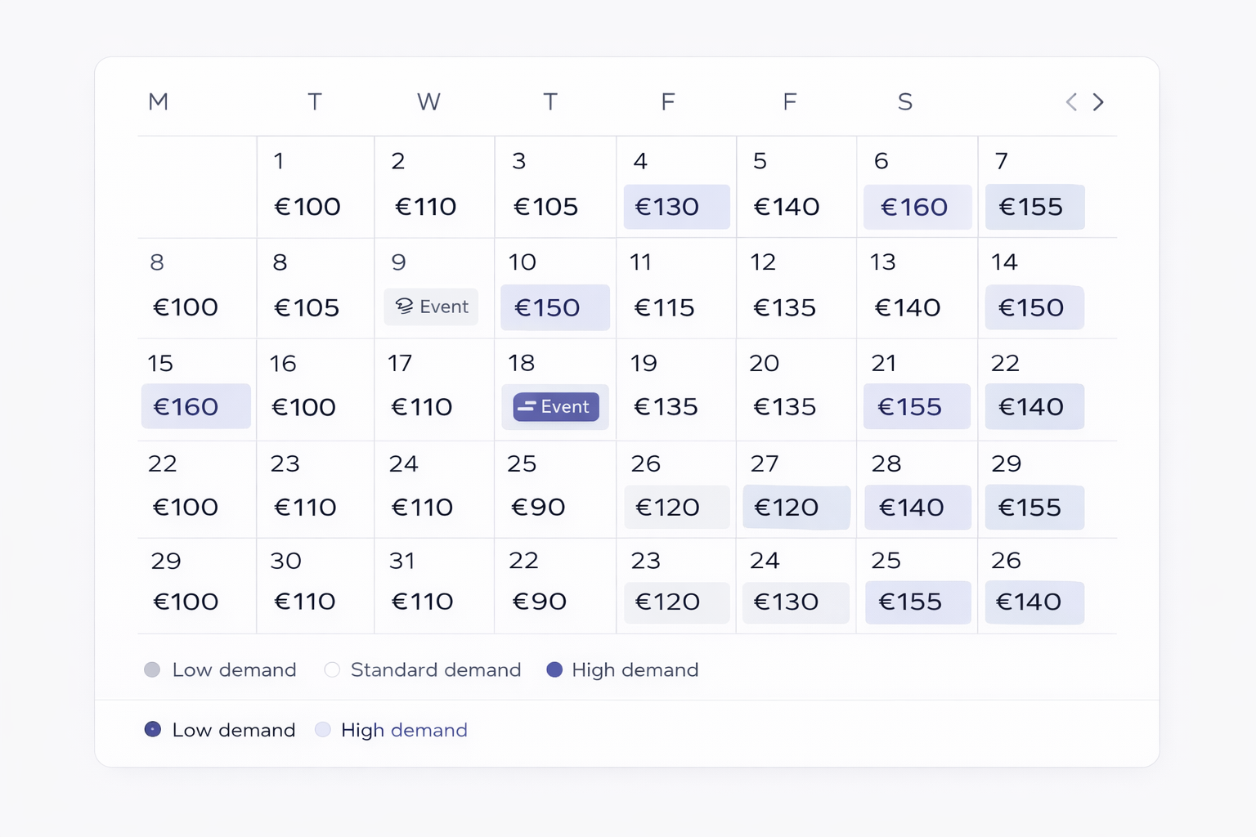Click the highlighted €160 on day 6

917,207
